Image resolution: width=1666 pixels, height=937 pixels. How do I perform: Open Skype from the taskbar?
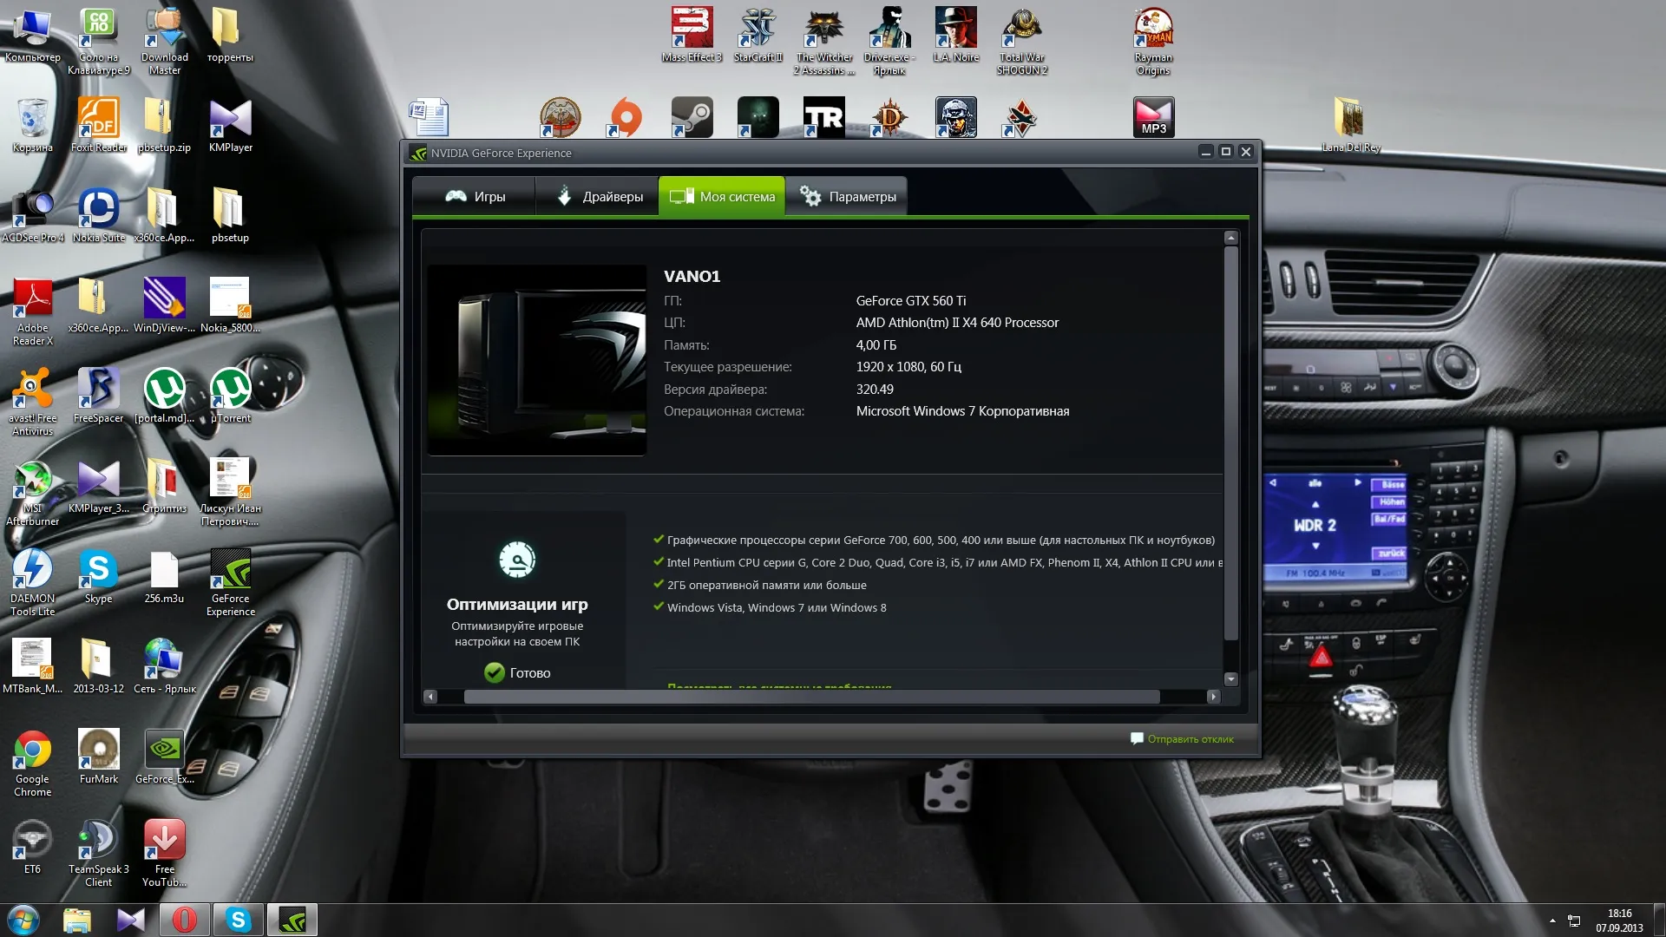(x=238, y=920)
